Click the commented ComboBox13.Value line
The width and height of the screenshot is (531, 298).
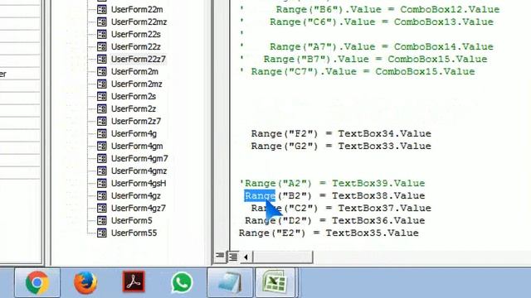pos(367,22)
